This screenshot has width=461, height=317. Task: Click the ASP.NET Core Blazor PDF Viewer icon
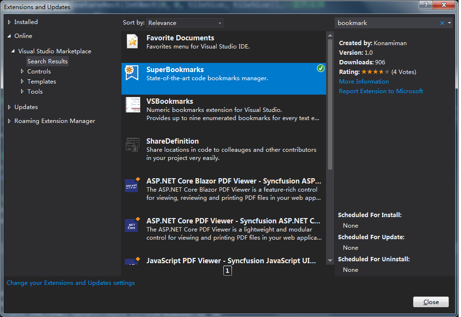(132, 184)
